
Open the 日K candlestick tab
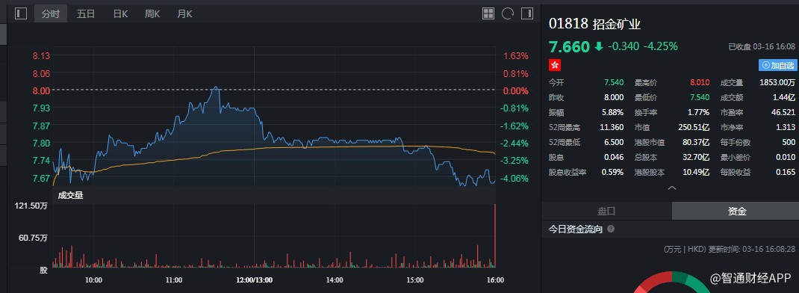120,13
